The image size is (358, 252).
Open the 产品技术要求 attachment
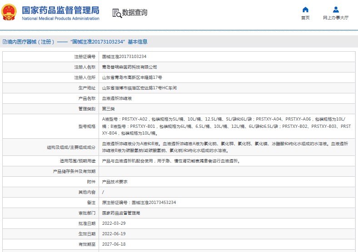click(x=114, y=181)
